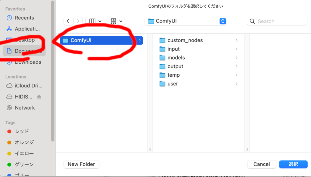
Task: Expand the temp folder chevron
Action: [237, 75]
